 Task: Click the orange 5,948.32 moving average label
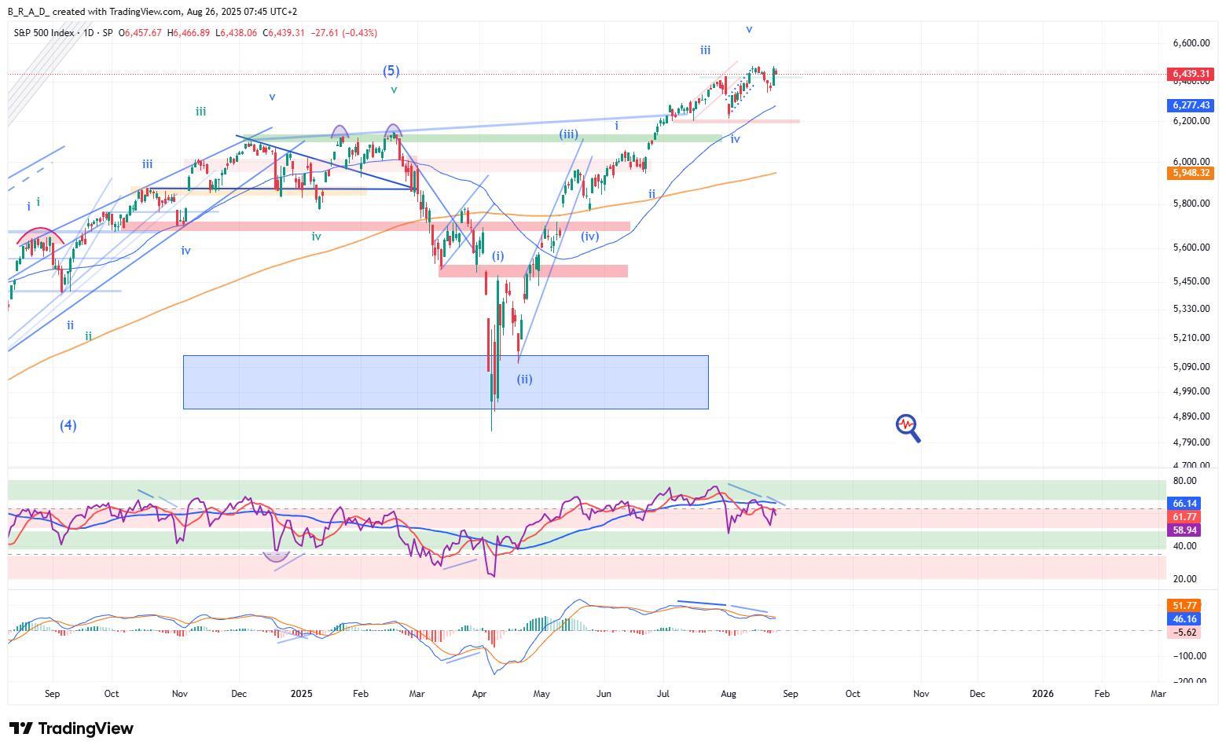(x=1191, y=173)
